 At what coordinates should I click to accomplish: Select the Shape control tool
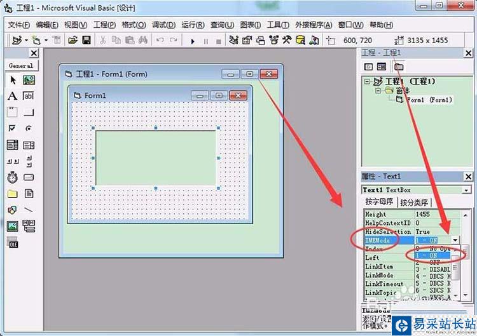(x=12, y=210)
